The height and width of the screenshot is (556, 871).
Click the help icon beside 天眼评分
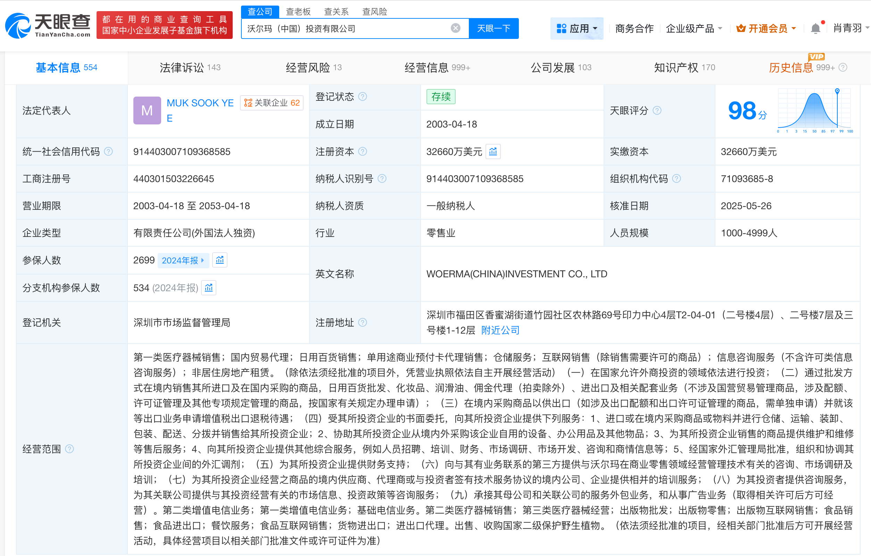(657, 111)
